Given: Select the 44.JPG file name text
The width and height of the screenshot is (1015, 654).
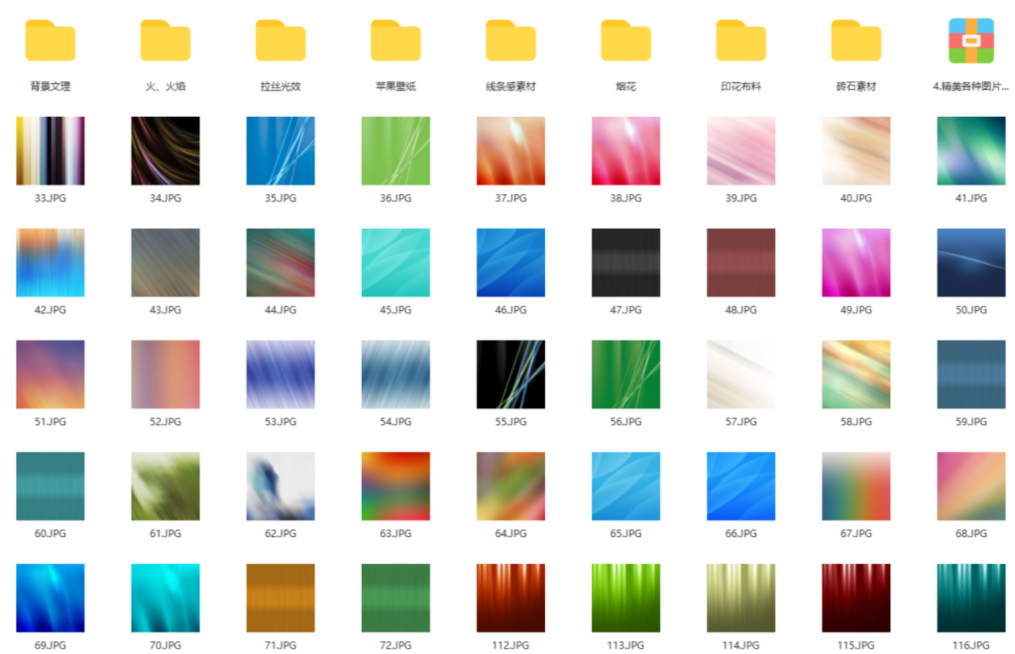Looking at the screenshot, I should [280, 310].
